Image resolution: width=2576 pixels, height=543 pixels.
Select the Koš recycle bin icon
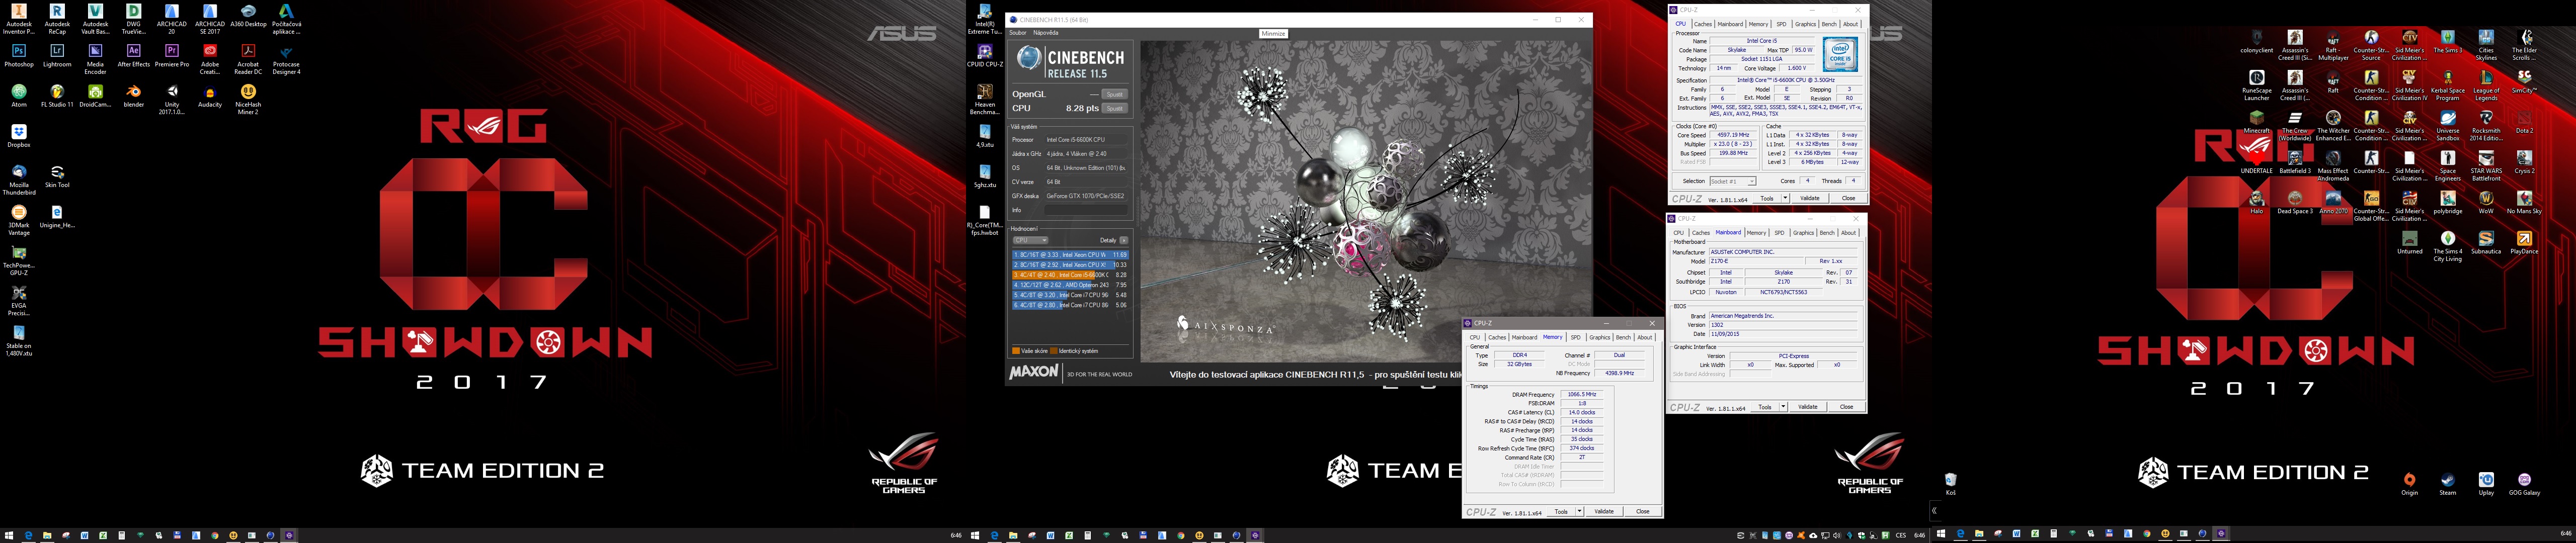point(1950,484)
